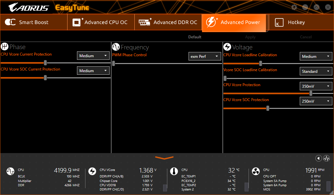Click the CPU VCore bolt icon
This screenshot has width=334, height=195.
click(x=92, y=171)
